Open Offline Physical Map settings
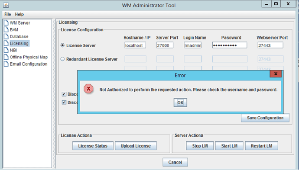Image resolution: width=299 pixels, height=170 pixels. pos(29,57)
